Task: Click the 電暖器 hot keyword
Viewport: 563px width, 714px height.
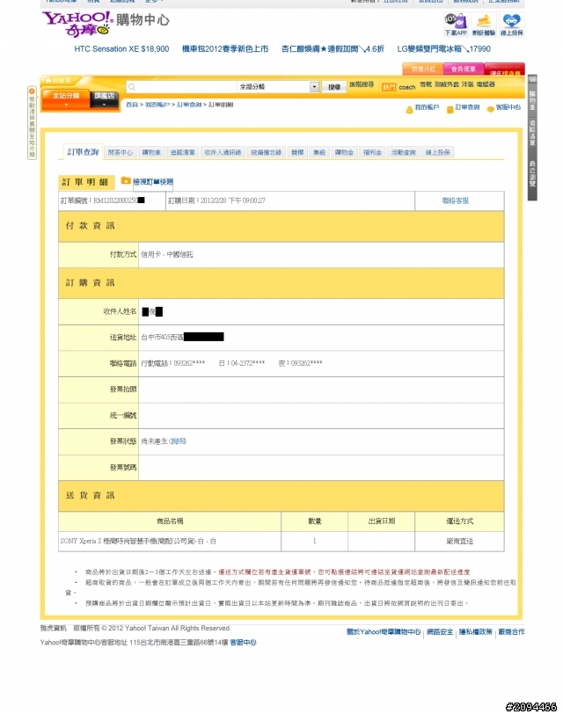Action: tap(486, 84)
